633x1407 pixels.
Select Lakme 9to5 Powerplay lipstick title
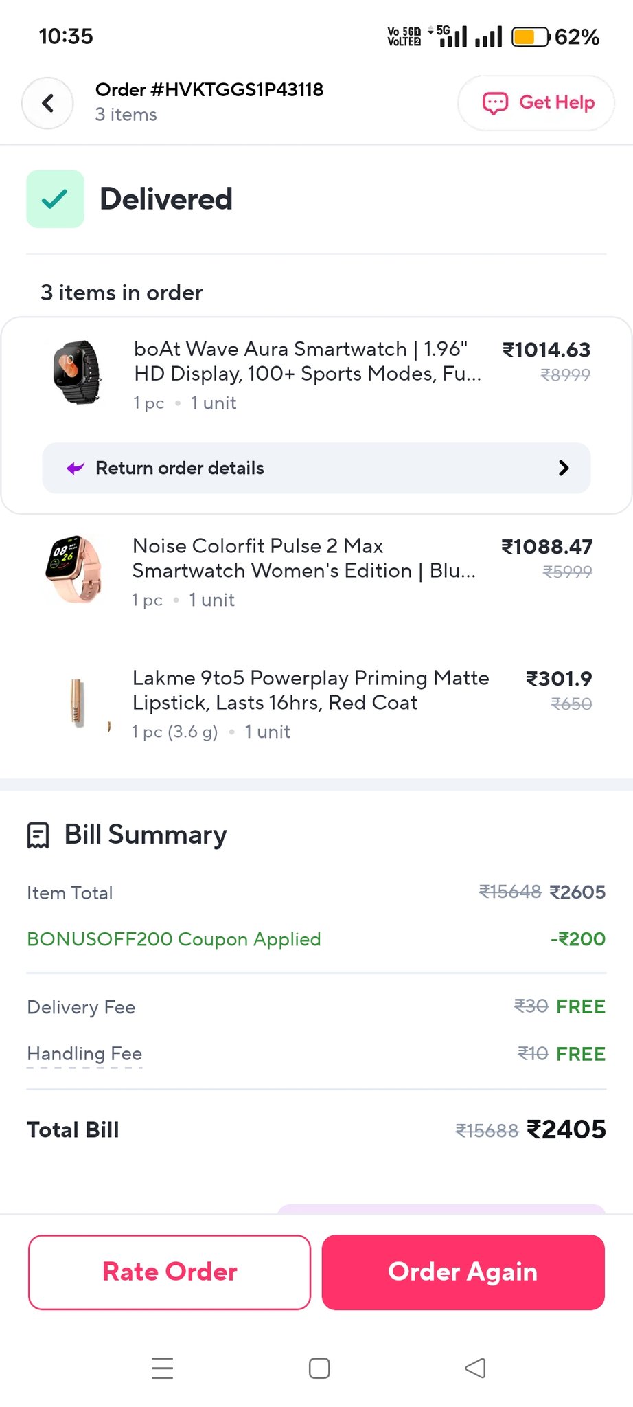click(x=310, y=690)
